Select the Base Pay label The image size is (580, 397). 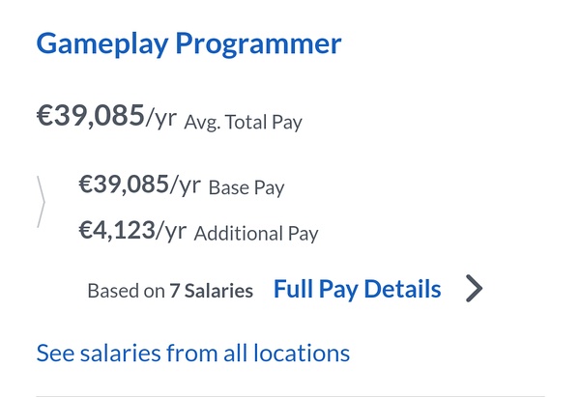click(246, 187)
